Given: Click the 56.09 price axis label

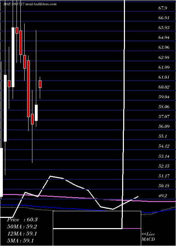Looking at the screenshot, I should 164,127.
